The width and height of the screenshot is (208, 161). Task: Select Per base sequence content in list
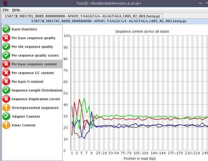pyautogui.click(x=34, y=64)
